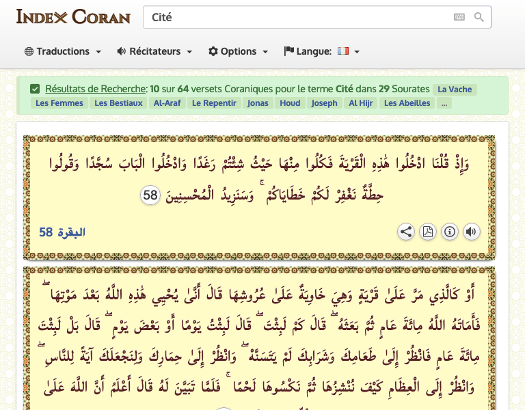Image resolution: width=525 pixels, height=410 pixels.
Task: Click the Index Coran logo
Action: click(x=73, y=16)
